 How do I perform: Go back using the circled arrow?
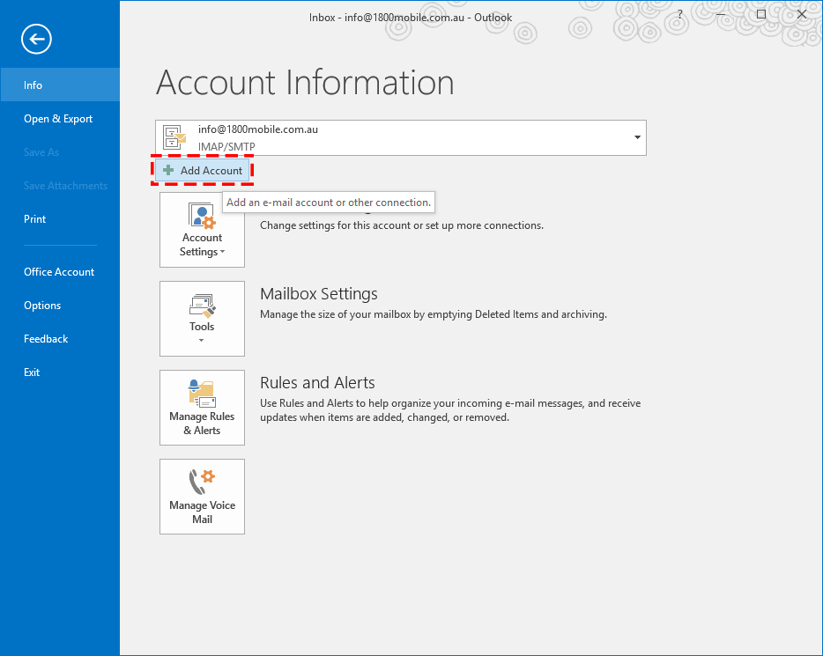click(36, 39)
